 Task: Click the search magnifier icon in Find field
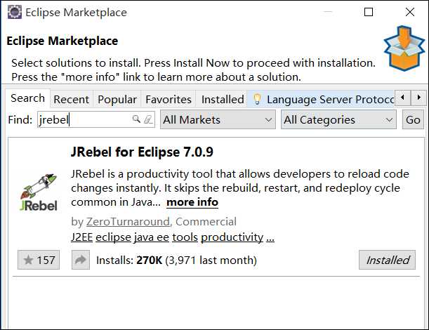click(136, 119)
